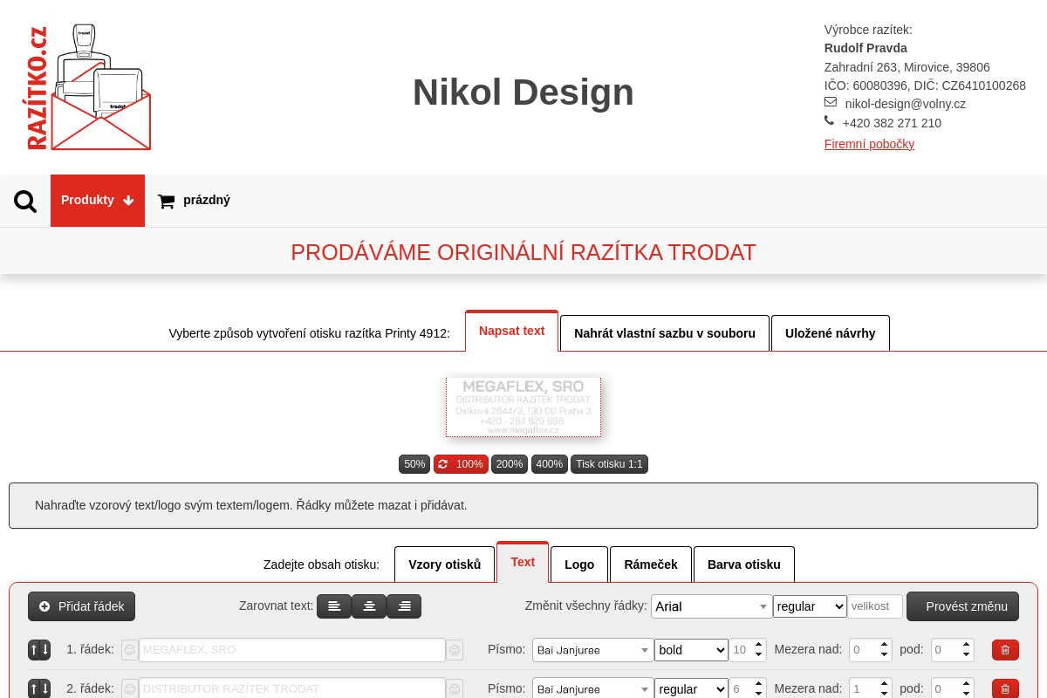Open the Bai Janjuree font dropdown
The image size is (1047, 698).
[x=592, y=649]
